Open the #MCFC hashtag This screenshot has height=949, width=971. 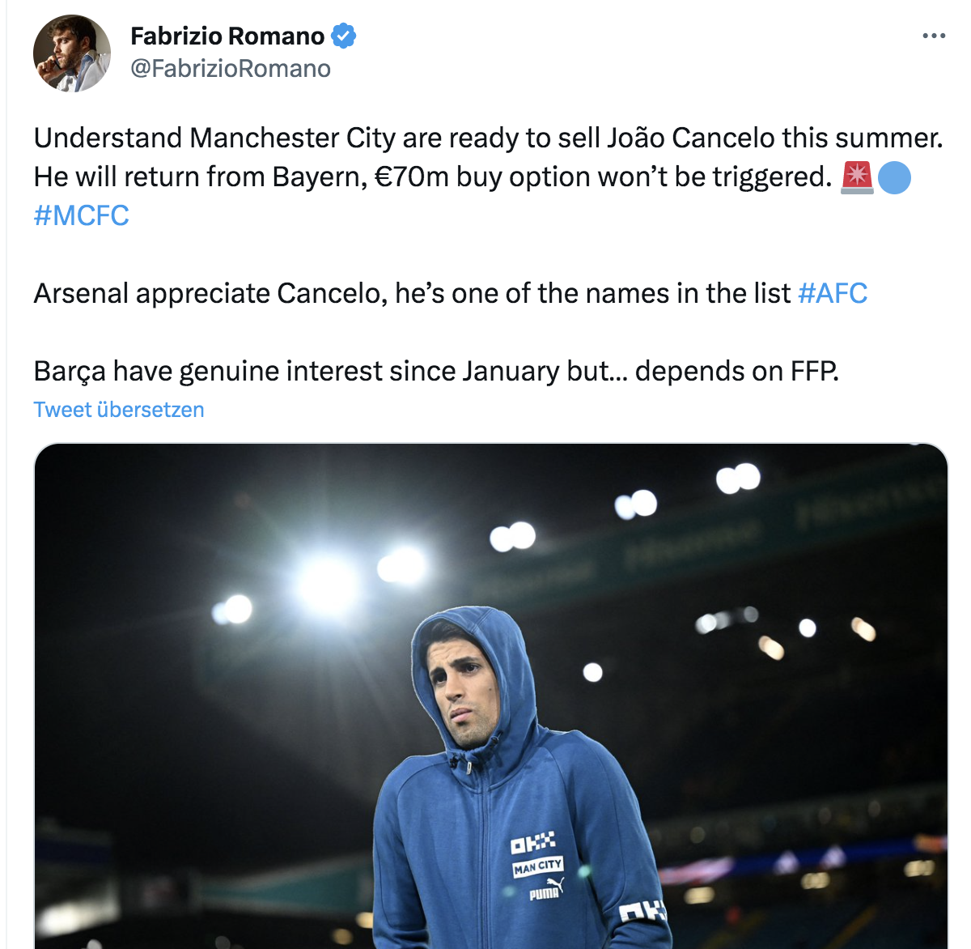coord(82,216)
